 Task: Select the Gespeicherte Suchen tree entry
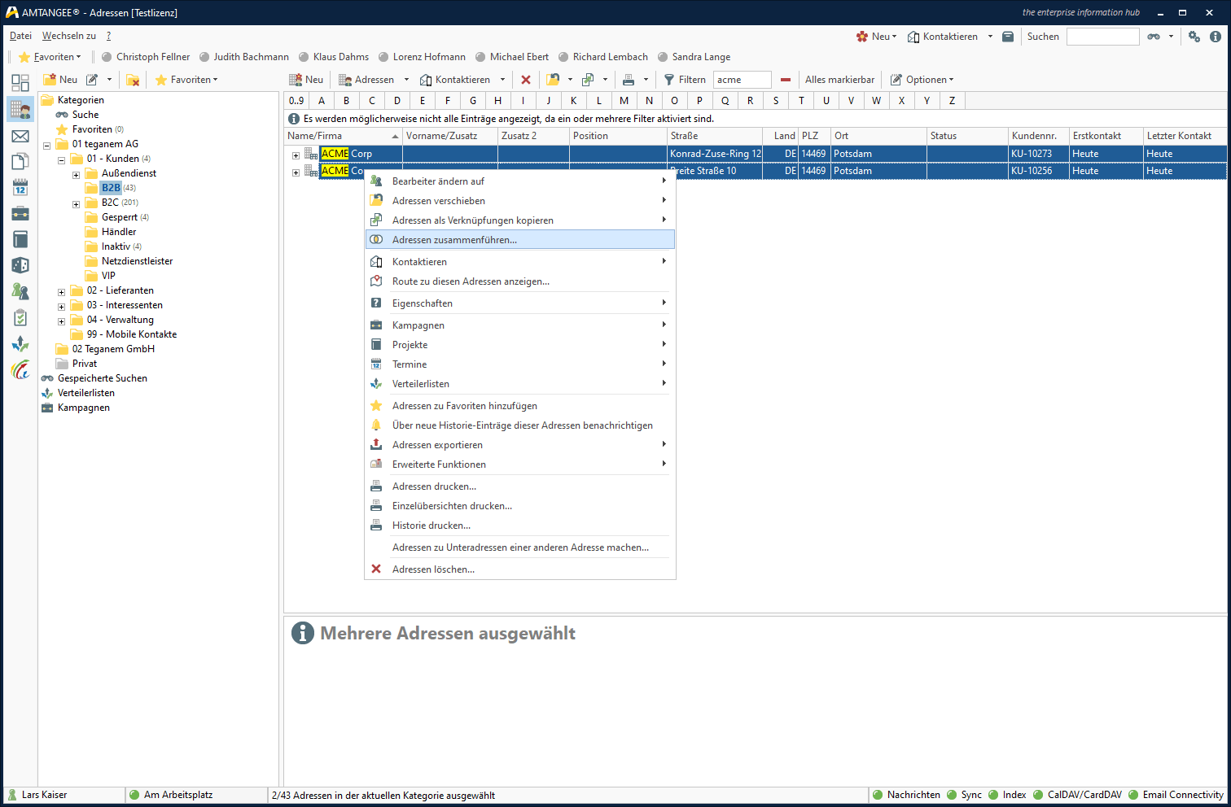(x=103, y=378)
